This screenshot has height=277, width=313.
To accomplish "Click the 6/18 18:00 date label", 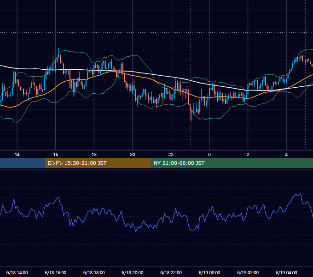I will coord(94,272).
